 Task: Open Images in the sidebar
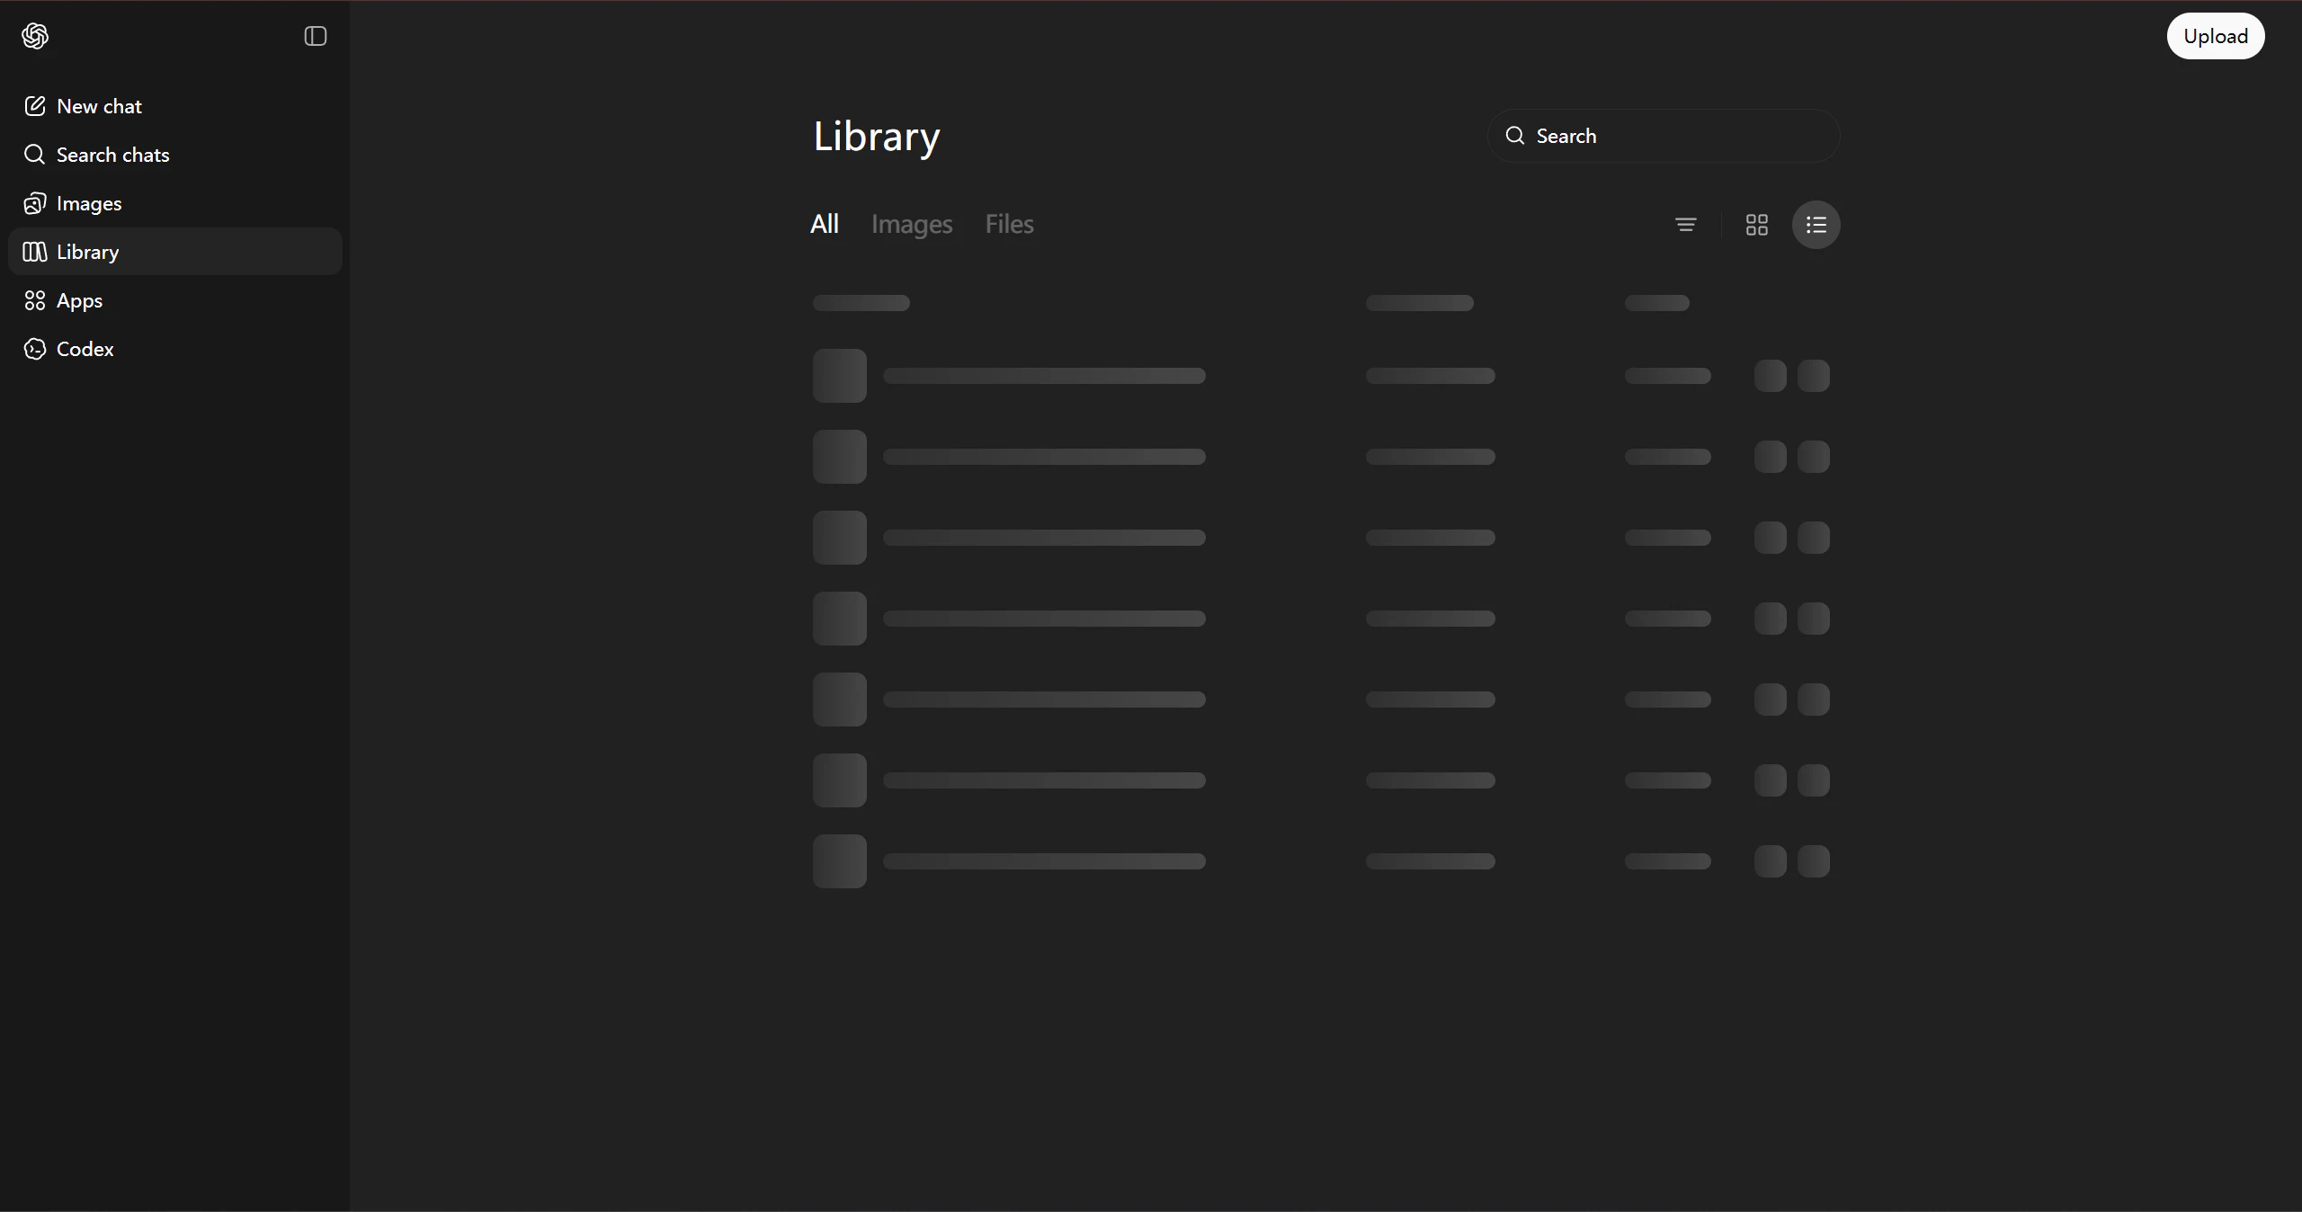point(88,203)
